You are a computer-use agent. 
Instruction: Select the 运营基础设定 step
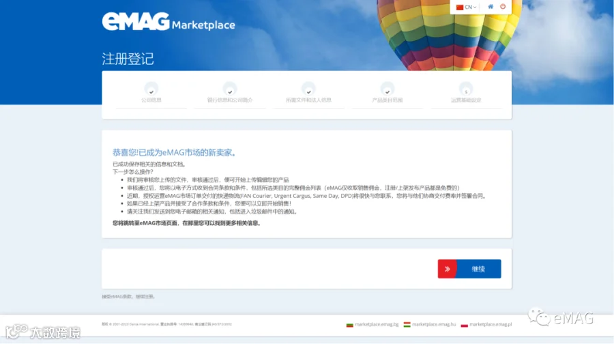tap(466, 94)
